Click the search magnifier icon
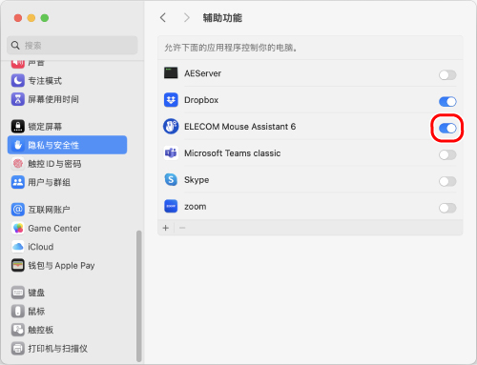Image resolution: width=477 pixels, height=365 pixels. coord(15,46)
